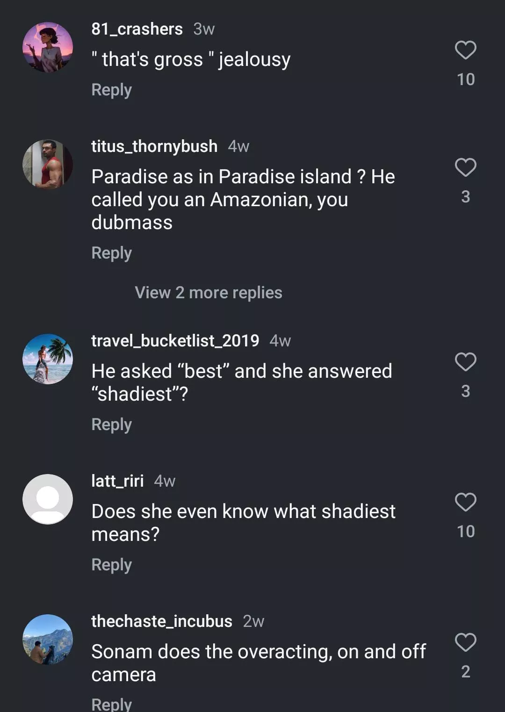The height and width of the screenshot is (712, 505).
Task: Go to travel_bucketlist_2019 username
Action: pyautogui.click(x=175, y=341)
